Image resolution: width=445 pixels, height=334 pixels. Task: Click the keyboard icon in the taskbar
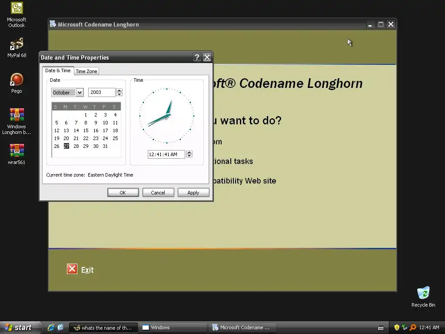[381, 328]
